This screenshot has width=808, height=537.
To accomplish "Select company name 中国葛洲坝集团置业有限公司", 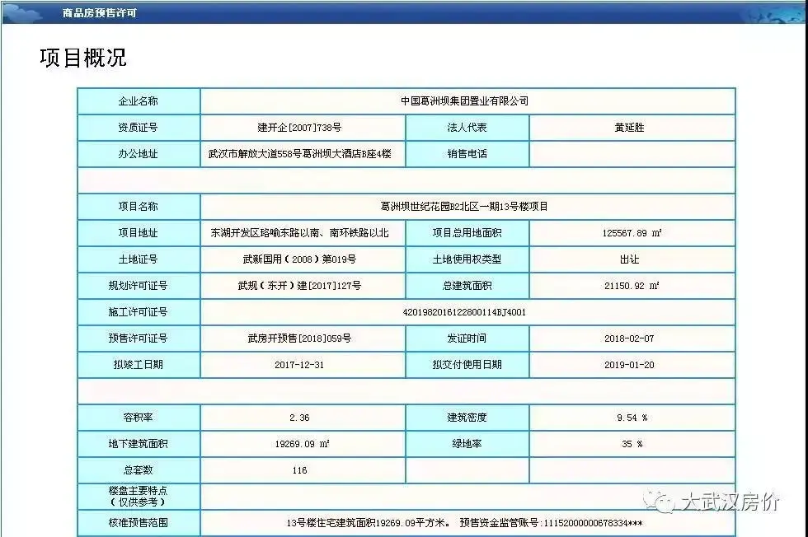I will pos(465,101).
